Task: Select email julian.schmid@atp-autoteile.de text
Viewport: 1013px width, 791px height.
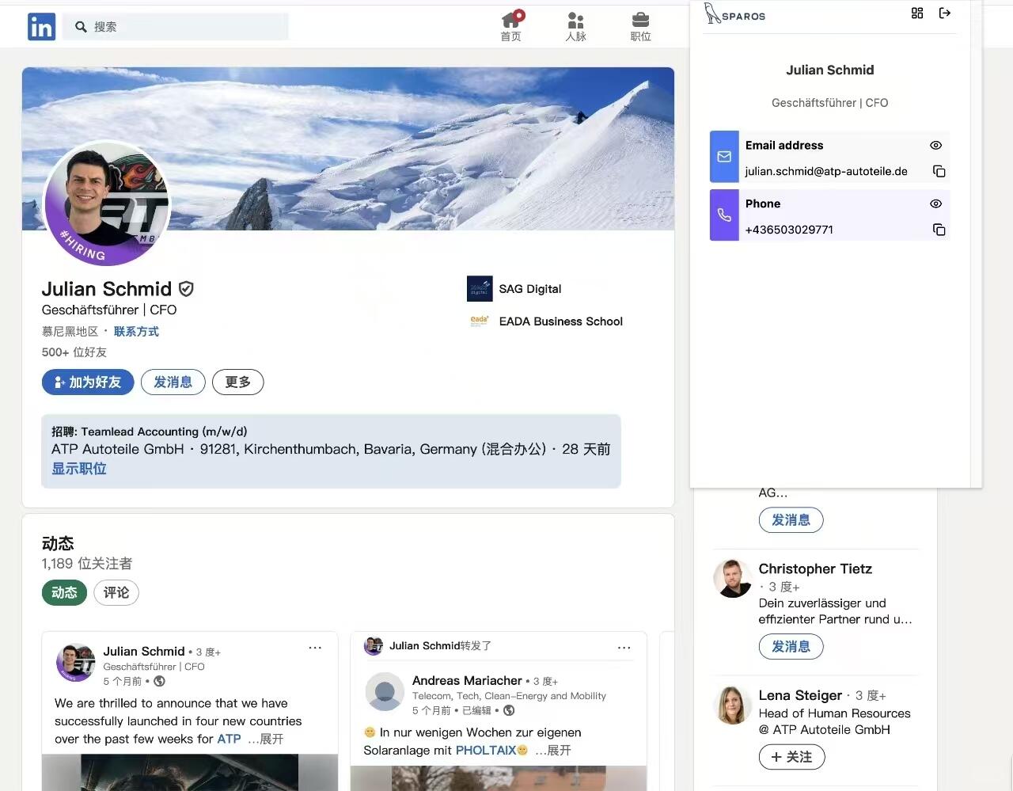Action: [826, 171]
